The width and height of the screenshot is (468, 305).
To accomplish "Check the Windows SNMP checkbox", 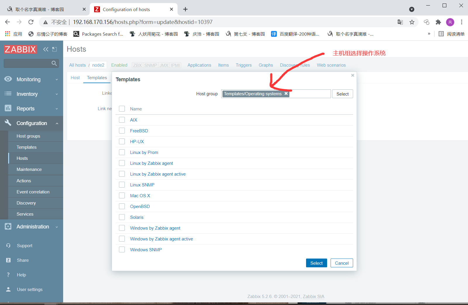I will tap(122, 249).
